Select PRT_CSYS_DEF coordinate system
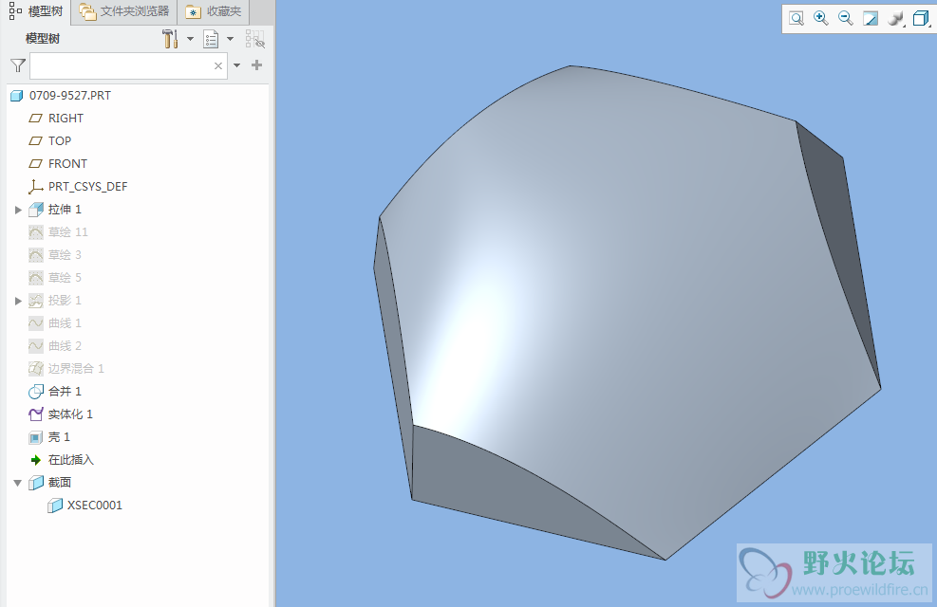 click(x=88, y=187)
